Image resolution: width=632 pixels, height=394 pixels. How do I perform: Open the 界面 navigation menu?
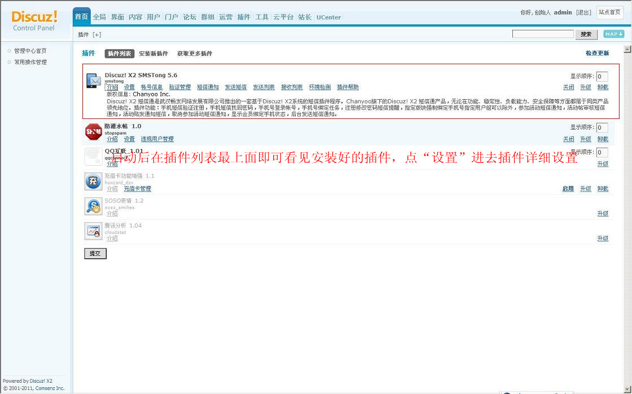117,17
